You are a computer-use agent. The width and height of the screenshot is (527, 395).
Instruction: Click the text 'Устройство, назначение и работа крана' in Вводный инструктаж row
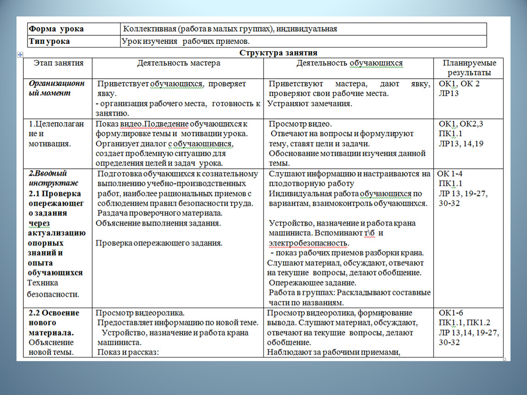[342, 223]
